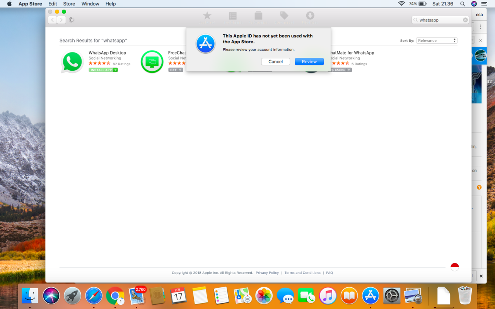Screen dimensions: 495x309
Task: Open the Help menu
Action: pos(111,4)
